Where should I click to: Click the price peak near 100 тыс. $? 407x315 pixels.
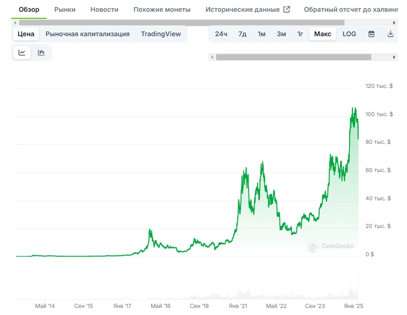pos(354,109)
